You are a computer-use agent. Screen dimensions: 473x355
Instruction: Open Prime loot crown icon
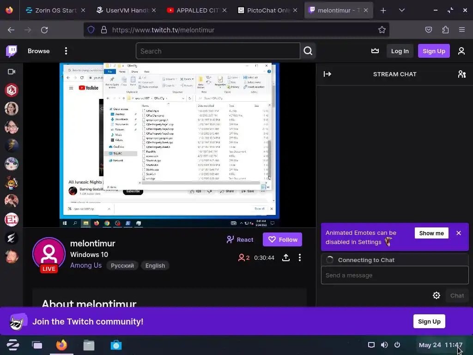(x=375, y=51)
